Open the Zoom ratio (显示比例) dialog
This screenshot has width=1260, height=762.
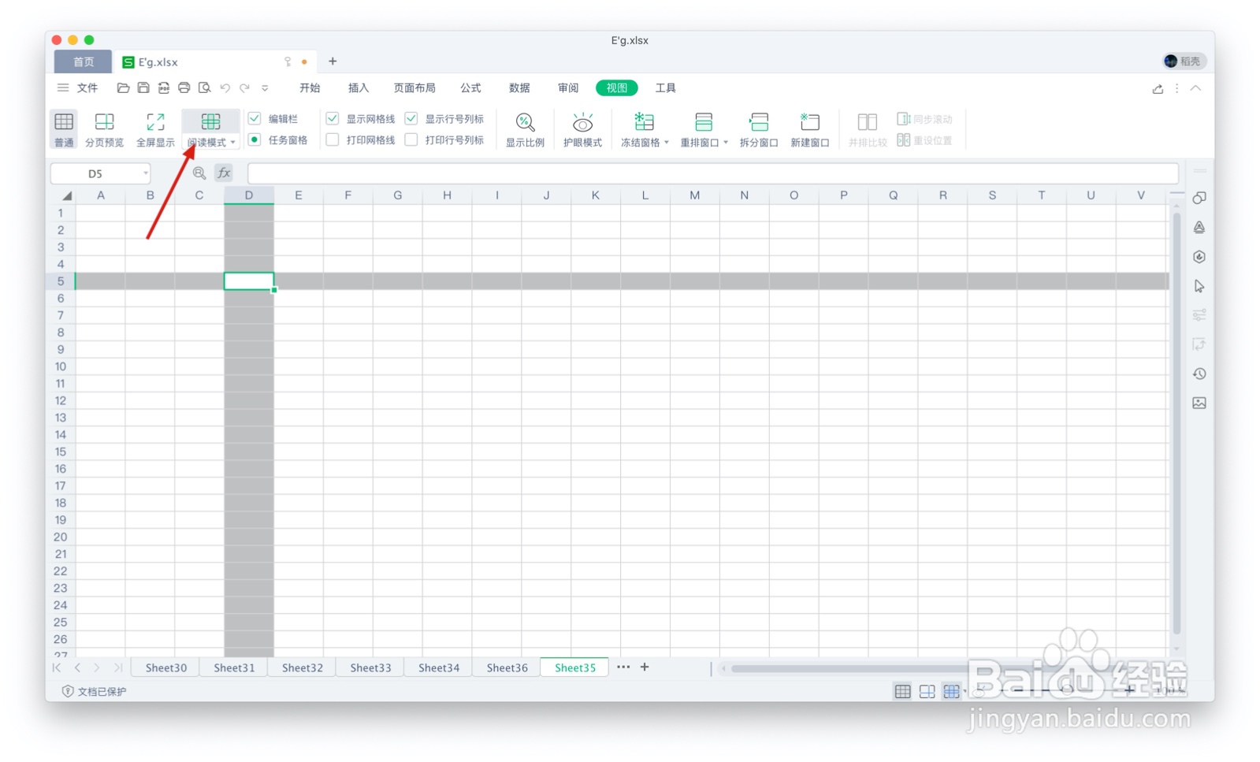pos(525,129)
